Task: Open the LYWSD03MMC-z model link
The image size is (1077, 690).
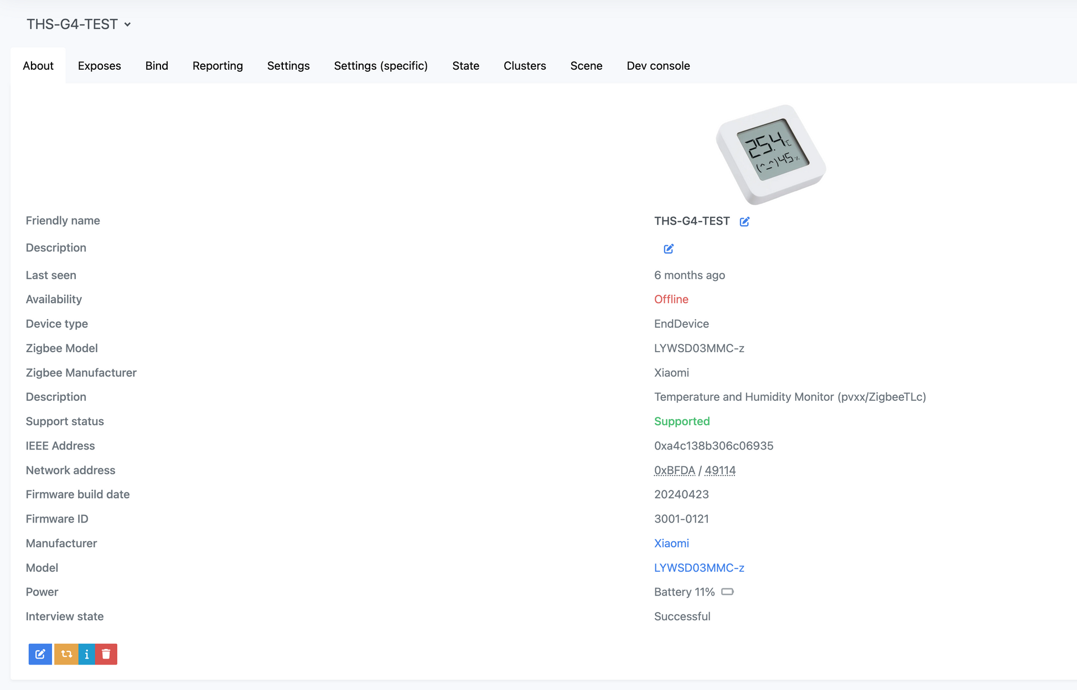Action: 699,568
